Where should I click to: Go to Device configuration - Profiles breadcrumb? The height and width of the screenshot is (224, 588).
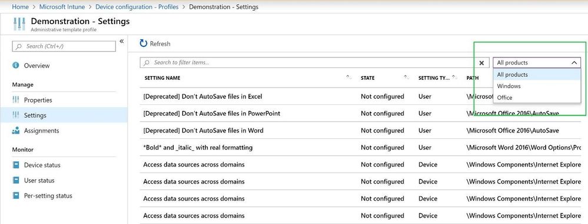point(137,6)
